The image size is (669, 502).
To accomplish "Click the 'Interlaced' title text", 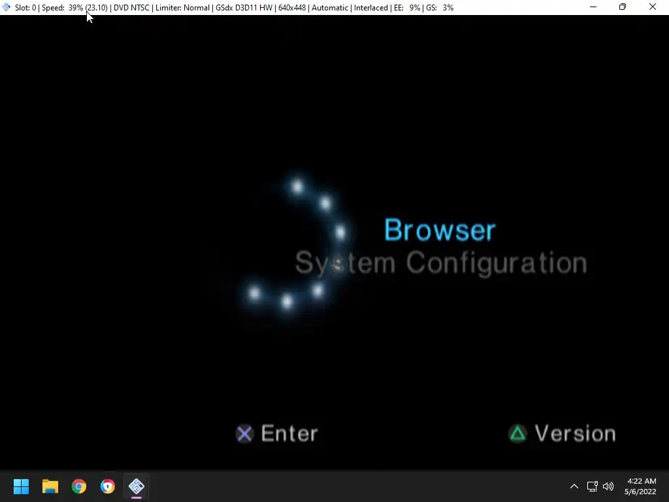I will point(371,8).
